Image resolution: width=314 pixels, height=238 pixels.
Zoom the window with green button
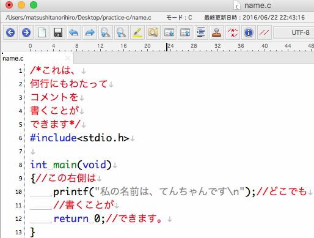pos(34,5)
